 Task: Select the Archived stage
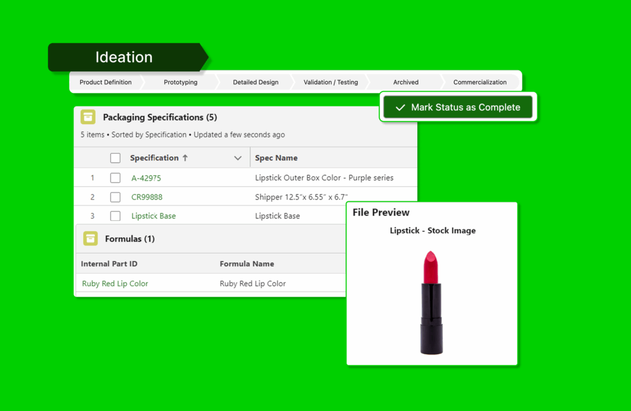click(405, 82)
